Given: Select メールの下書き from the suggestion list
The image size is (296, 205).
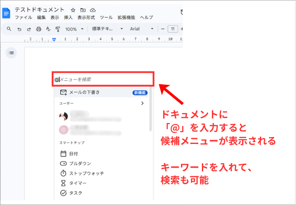Looking at the screenshot, I should [84, 92].
